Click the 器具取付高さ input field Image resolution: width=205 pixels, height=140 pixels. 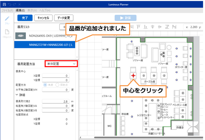point(55,101)
